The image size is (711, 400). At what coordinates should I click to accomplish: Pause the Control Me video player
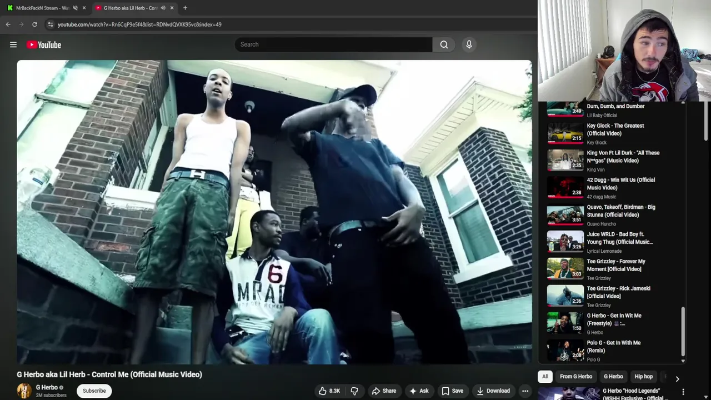tap(274, 212)
